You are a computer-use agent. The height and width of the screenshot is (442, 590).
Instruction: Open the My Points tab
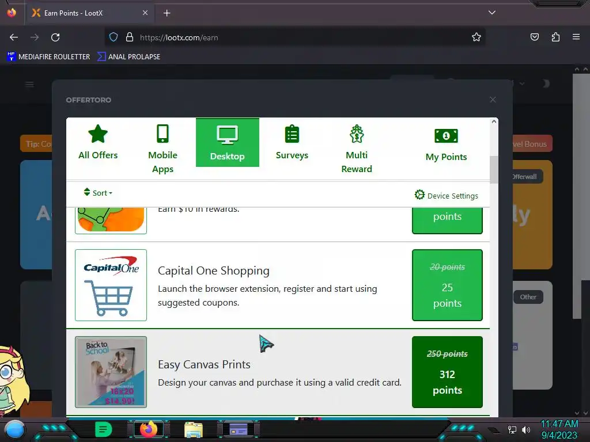point(446,144)
